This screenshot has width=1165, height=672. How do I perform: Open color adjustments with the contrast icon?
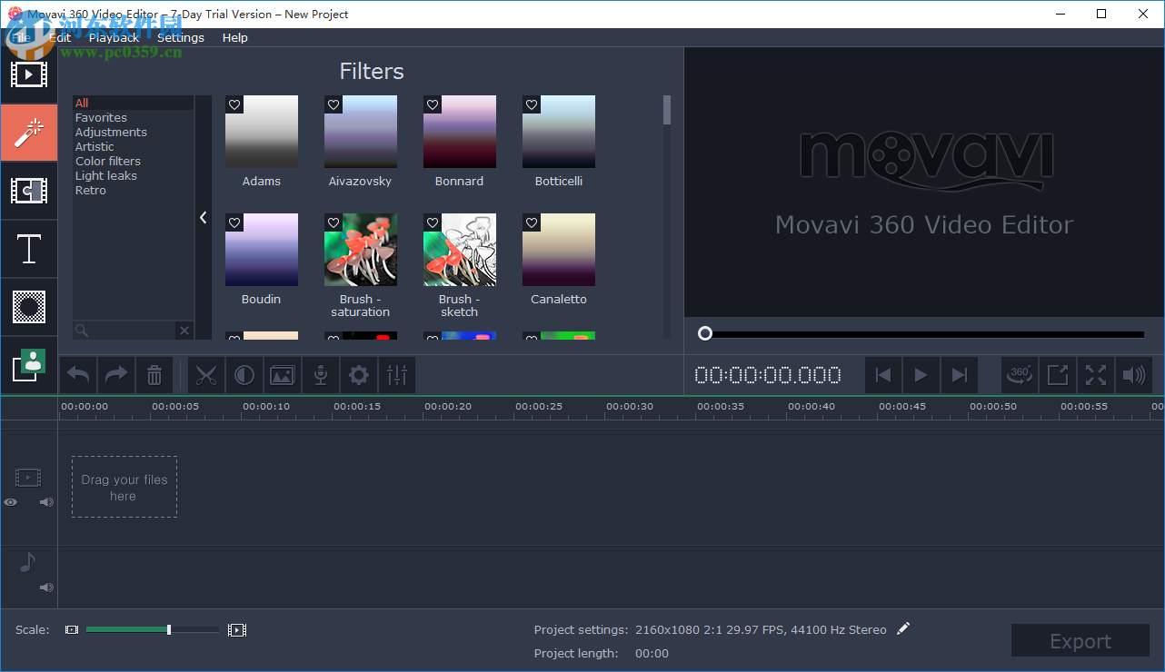tap(244, 375)
